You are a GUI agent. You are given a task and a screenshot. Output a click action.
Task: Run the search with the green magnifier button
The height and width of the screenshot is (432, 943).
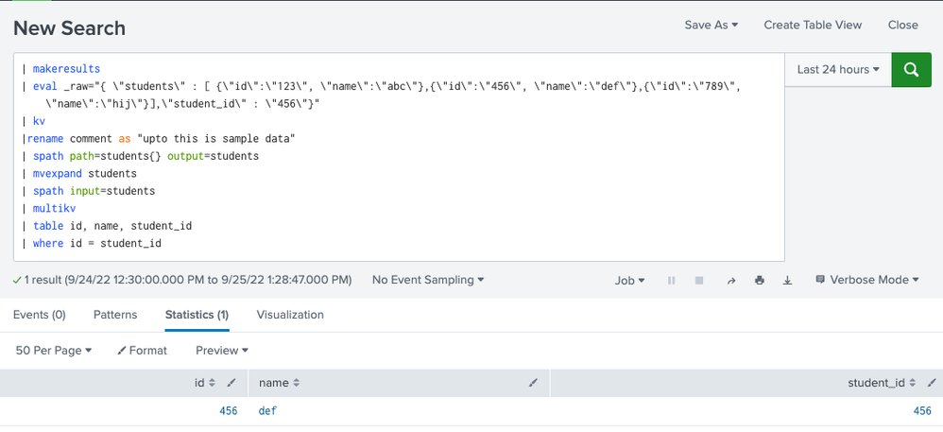[911, 70]
